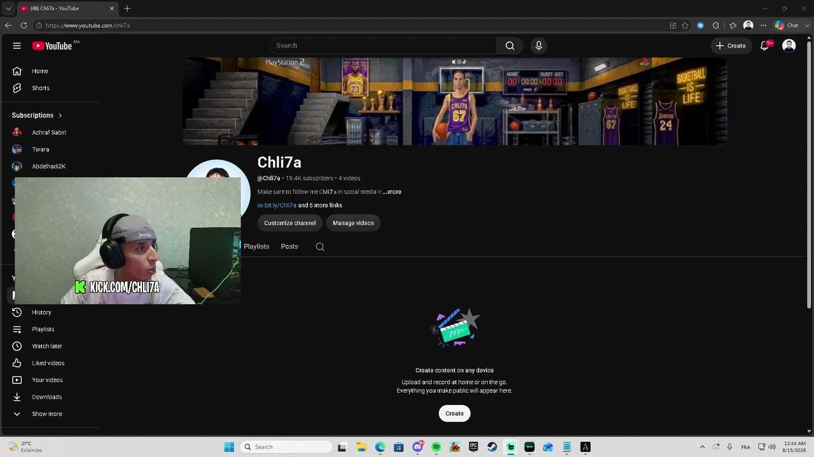Add this page to favorites with the star
814x457 pixels.
pyautogui.click(x=685, y=25)
